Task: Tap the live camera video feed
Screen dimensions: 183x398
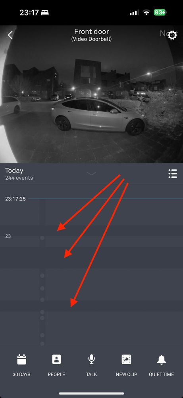Action: tap(91, 94)
